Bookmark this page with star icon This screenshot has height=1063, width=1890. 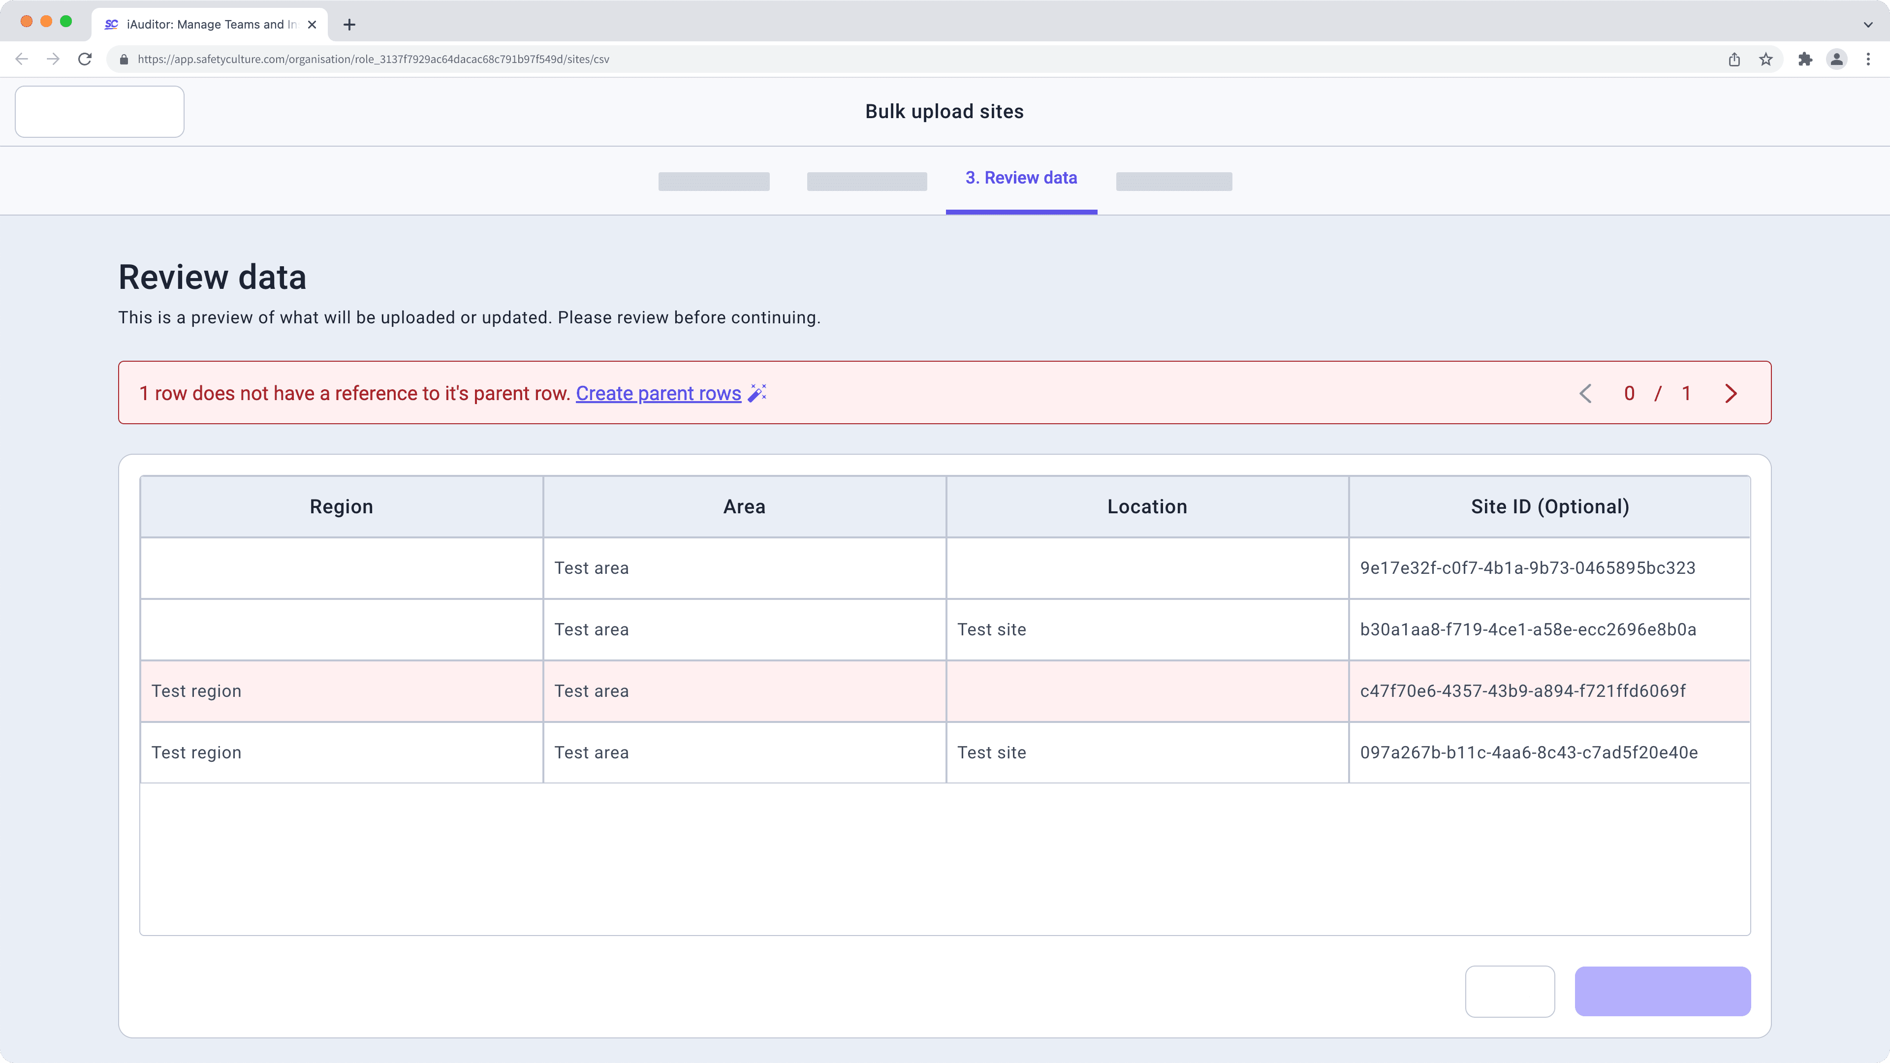click(x=1766, y=60)
